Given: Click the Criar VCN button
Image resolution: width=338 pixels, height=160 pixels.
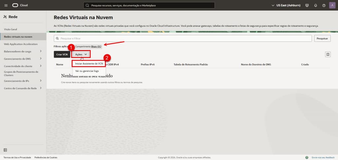Looking at the screenshot, I should 62,54.
